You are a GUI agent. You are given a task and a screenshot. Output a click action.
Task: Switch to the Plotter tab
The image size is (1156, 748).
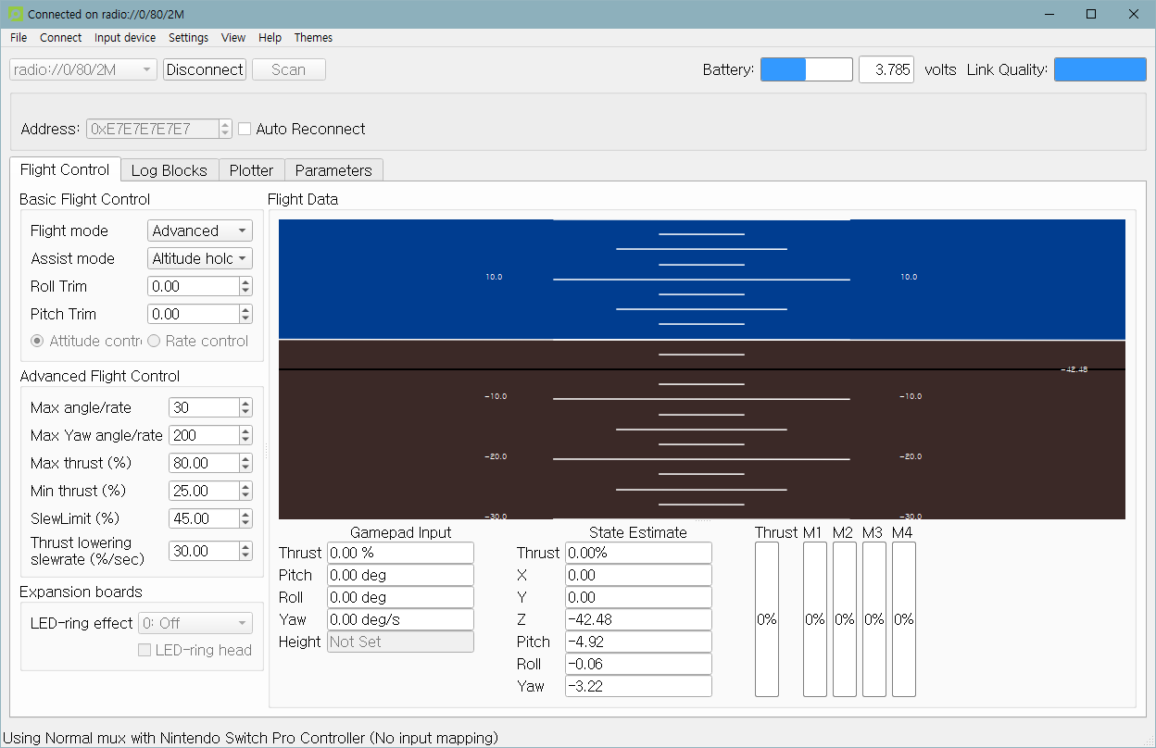251,170
